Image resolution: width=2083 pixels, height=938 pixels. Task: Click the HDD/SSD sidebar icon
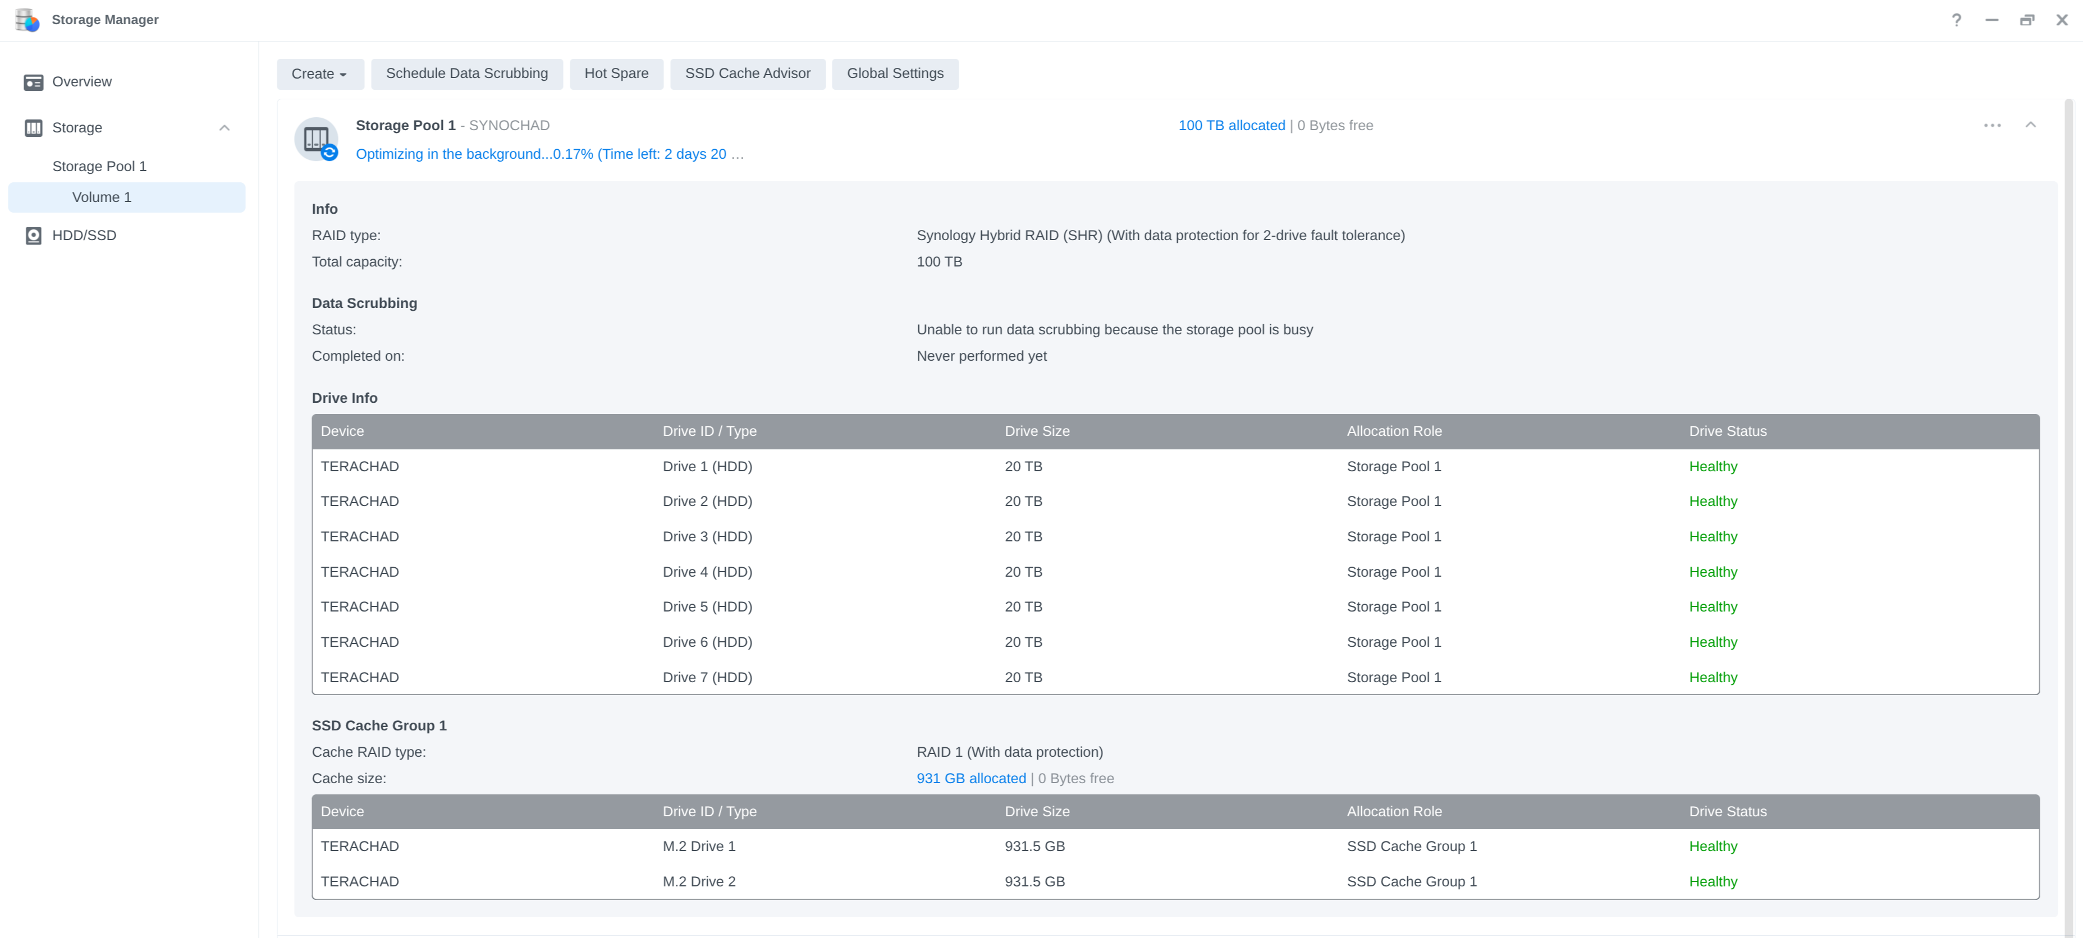[x=33, y=236]
